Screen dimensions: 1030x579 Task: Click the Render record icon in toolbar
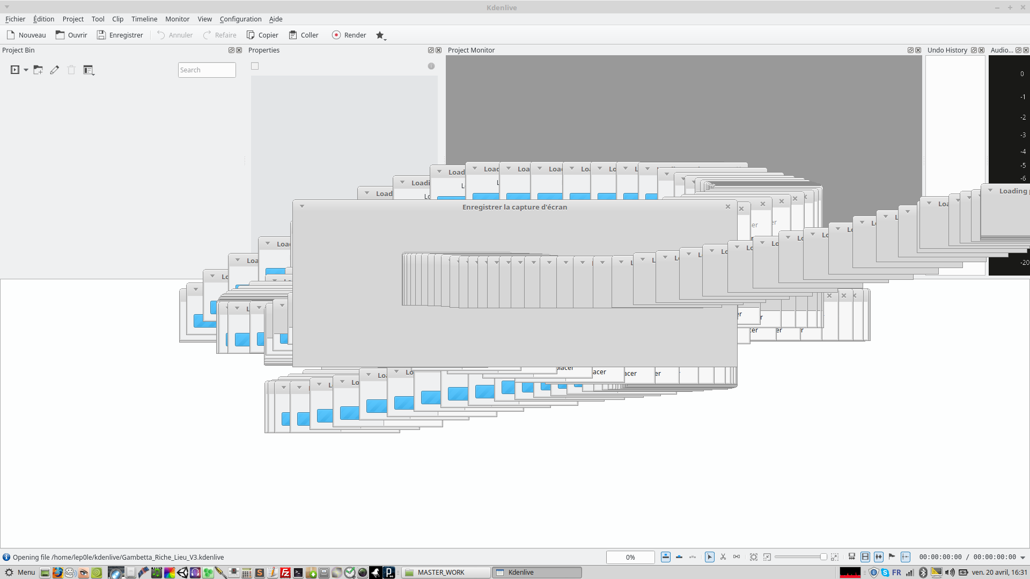click(336, 35)
